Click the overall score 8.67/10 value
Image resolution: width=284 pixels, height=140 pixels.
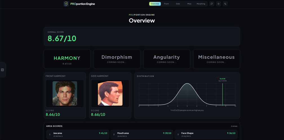pyautogui.click(x=62, y=38)
